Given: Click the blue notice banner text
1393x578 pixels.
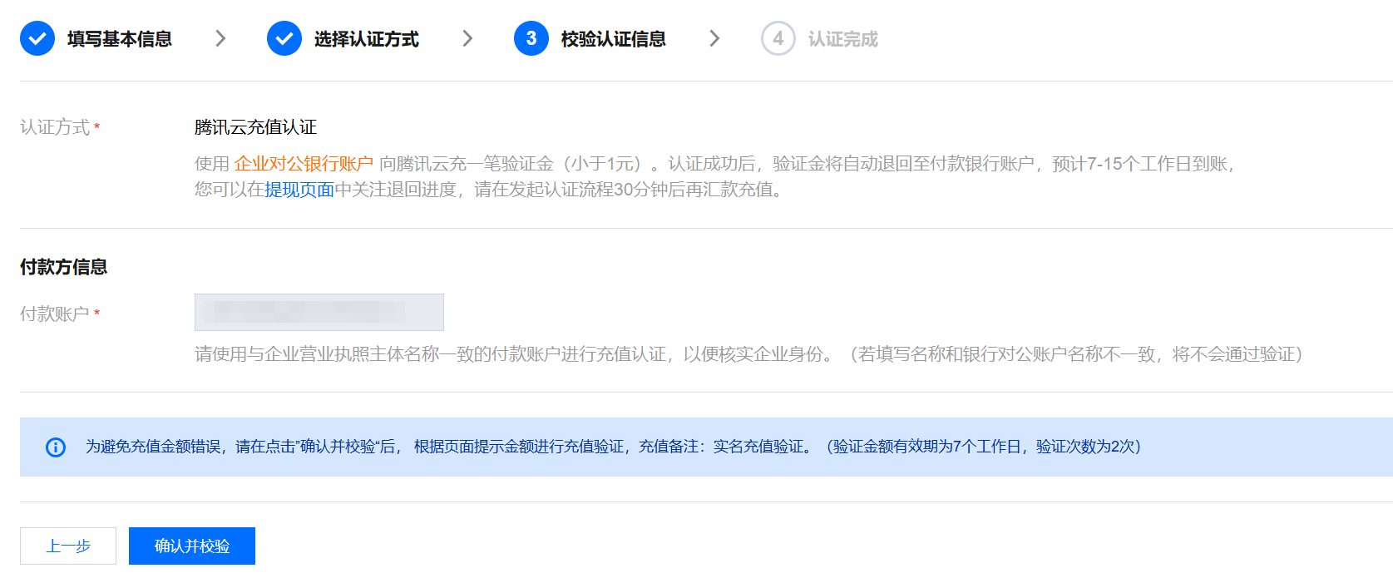Looking at the screenshot, I should [613, 447].
